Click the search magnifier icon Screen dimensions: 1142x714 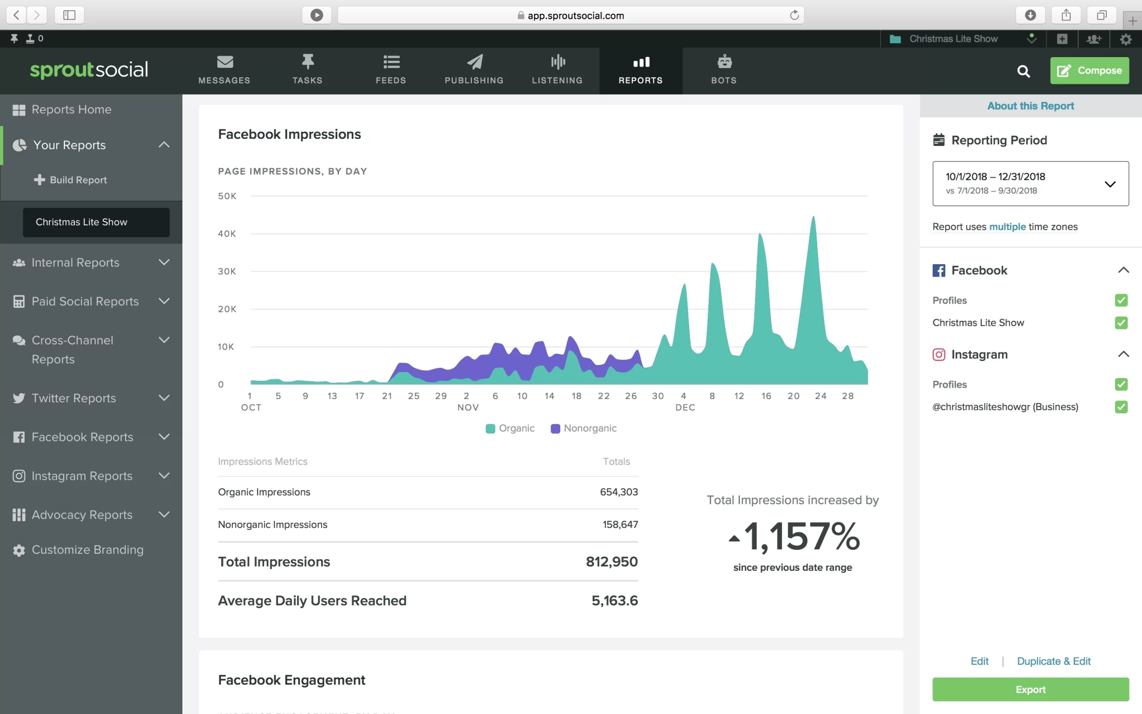point(1023,71)
